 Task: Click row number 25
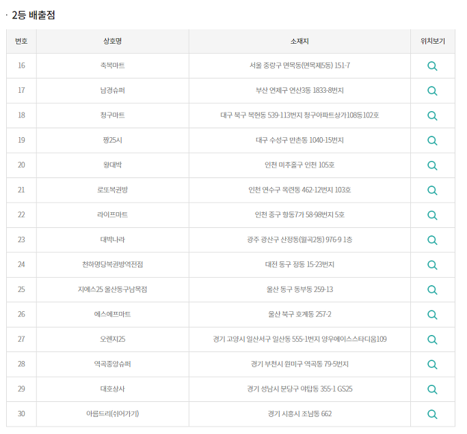[21, 289]
